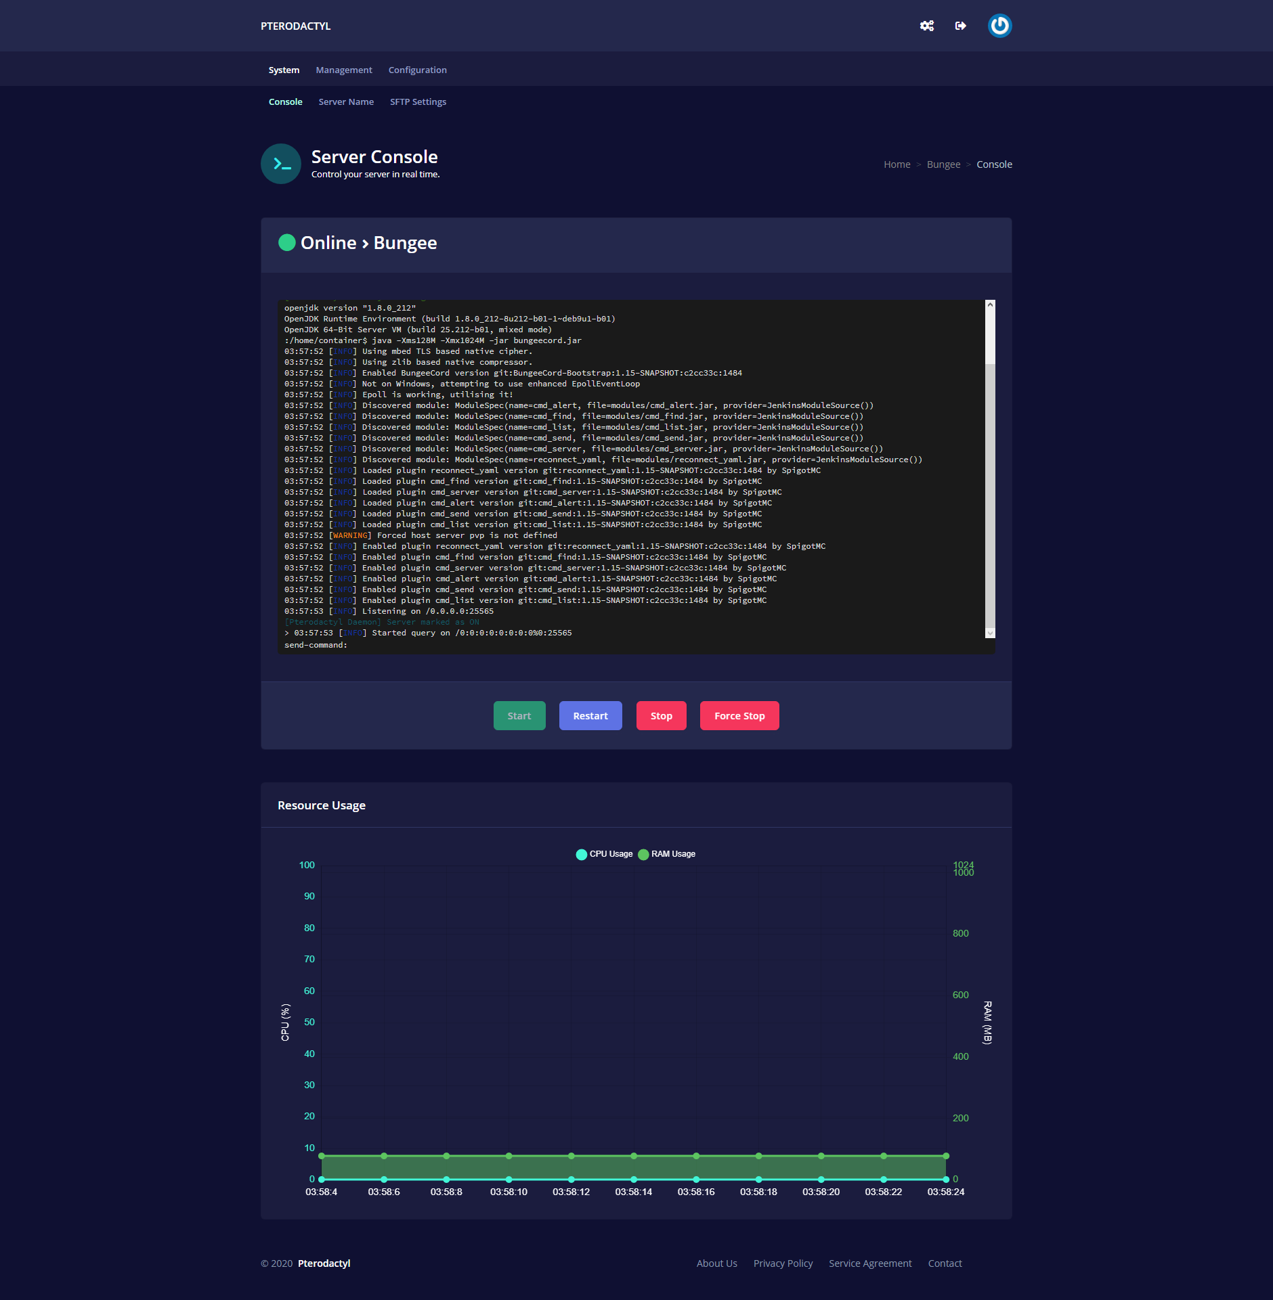The height and width of the screenshot is (1300, 1273).
Task: Click the Force Stop button
Action: click(x=739, y=716)
